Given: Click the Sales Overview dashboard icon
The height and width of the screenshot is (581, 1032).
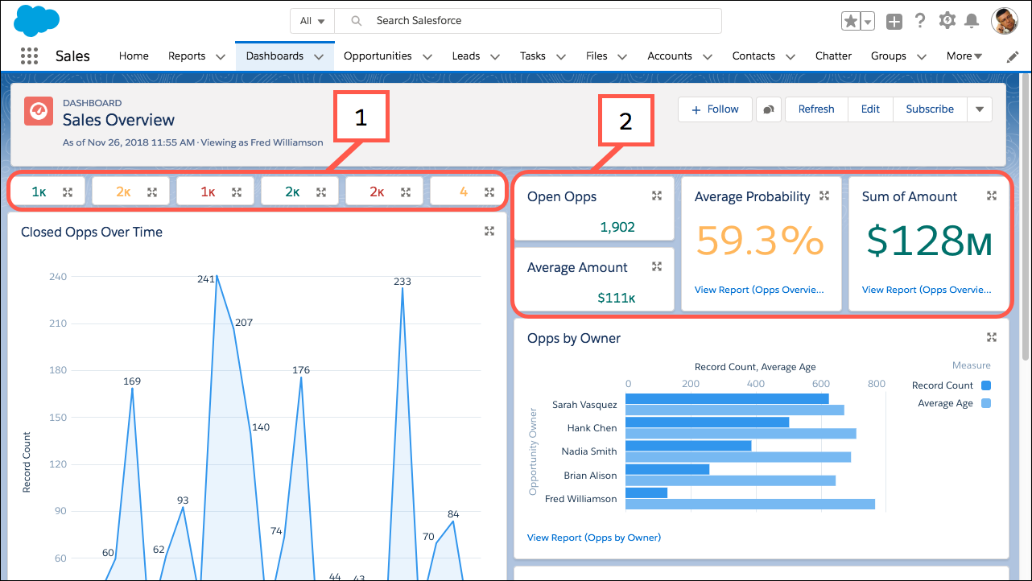Looking at the screenshot, I should [38, 110].
